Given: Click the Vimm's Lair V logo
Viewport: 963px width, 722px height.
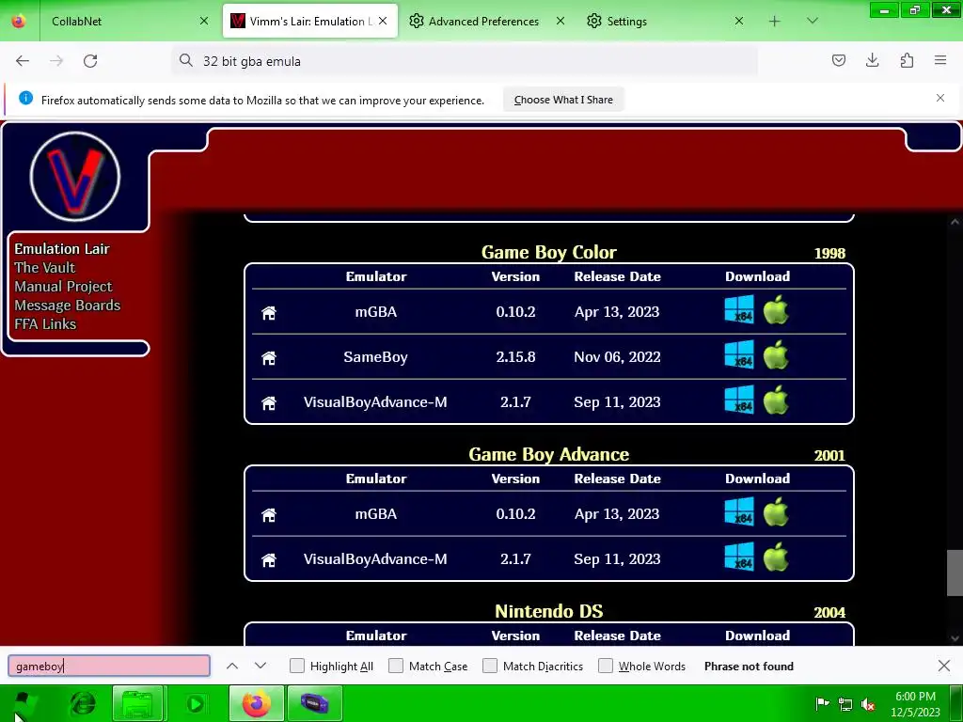Looking at the screenshot, I should click(75, 176).
